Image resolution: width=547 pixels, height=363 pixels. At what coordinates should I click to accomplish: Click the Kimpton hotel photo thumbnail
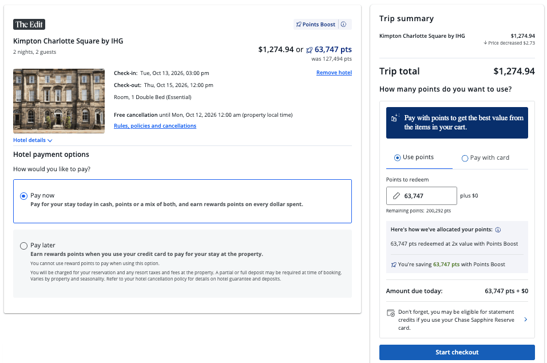(59, 101)
